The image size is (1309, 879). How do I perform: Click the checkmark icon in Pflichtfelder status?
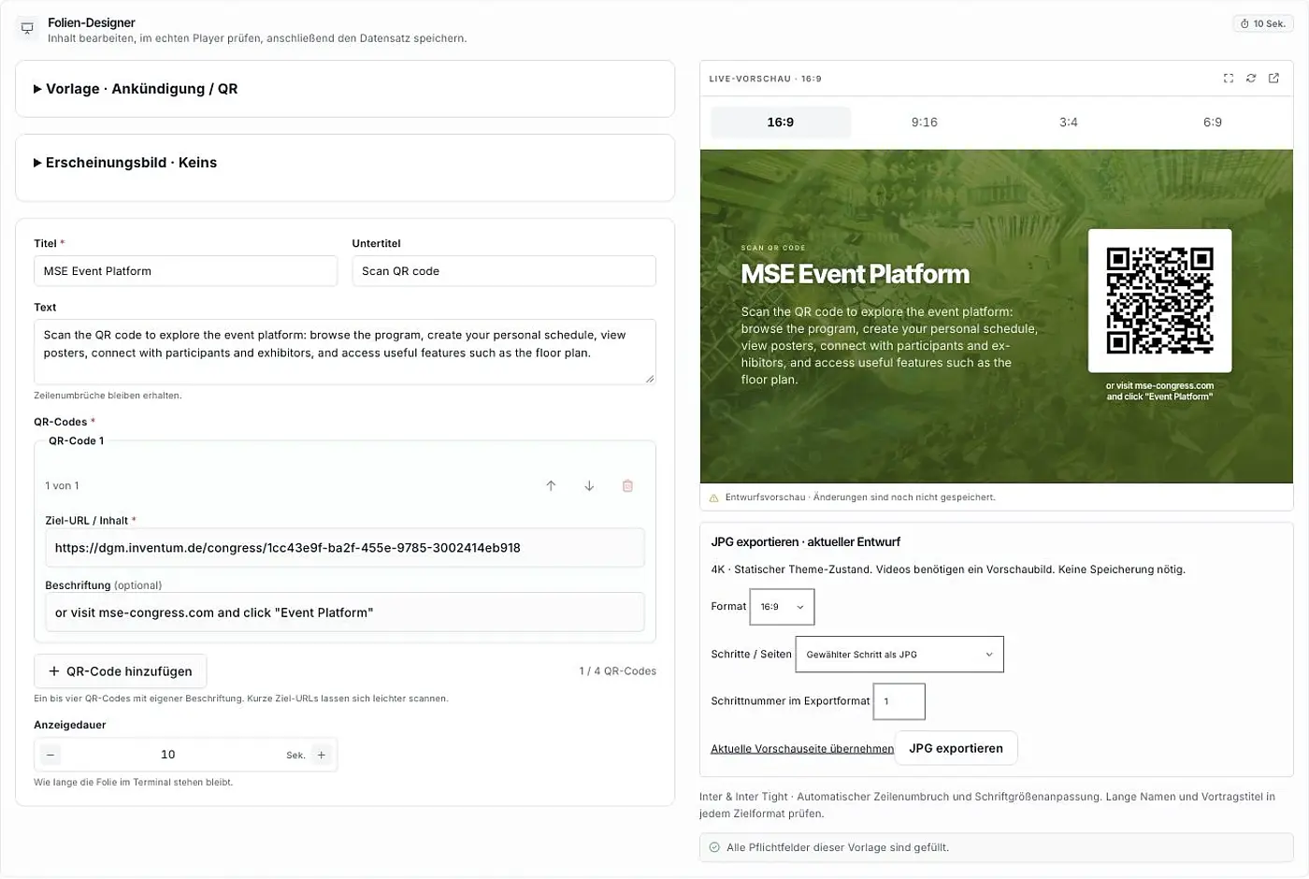[715, 848]
